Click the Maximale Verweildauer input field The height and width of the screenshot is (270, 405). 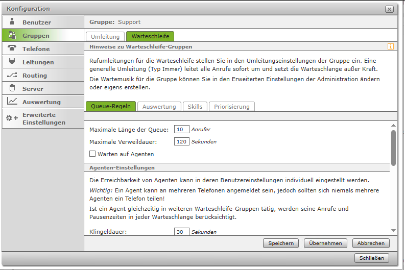pyautogui.click(x=181, y=141)
